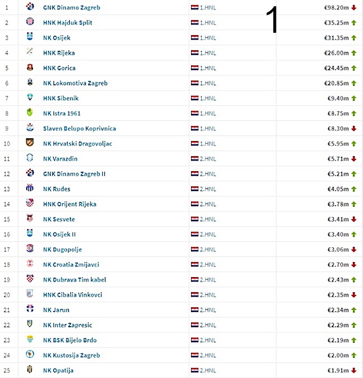Click the red down arrow for Dinamo Zagreb
This screenshot has width=363, height=378.
coord(354,8)
